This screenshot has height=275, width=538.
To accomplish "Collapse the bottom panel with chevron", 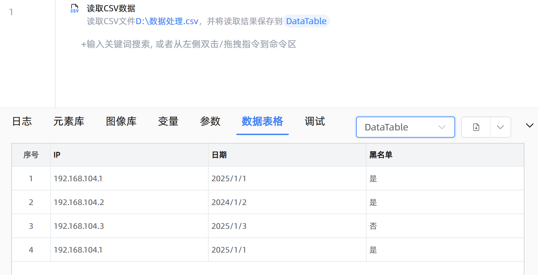I will [529, 125].
